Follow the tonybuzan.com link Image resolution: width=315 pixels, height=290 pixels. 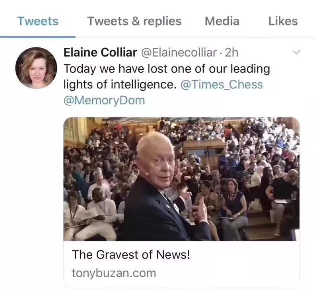[114, 273]
